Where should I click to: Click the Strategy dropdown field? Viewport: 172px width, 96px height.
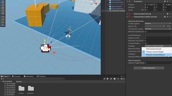(x=158, y=46)
